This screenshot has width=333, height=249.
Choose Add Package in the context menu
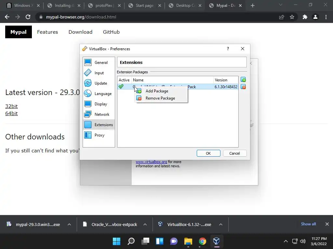[161, 91]
